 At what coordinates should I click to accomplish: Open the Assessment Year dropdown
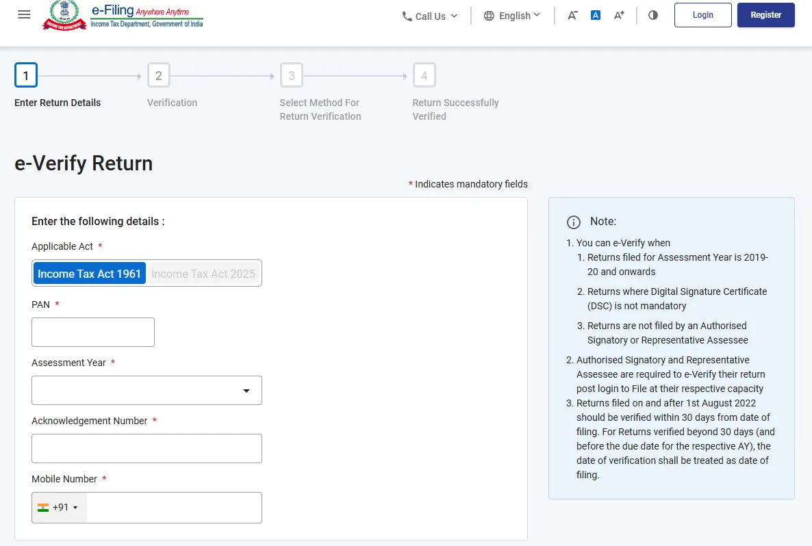pos(147,390)
